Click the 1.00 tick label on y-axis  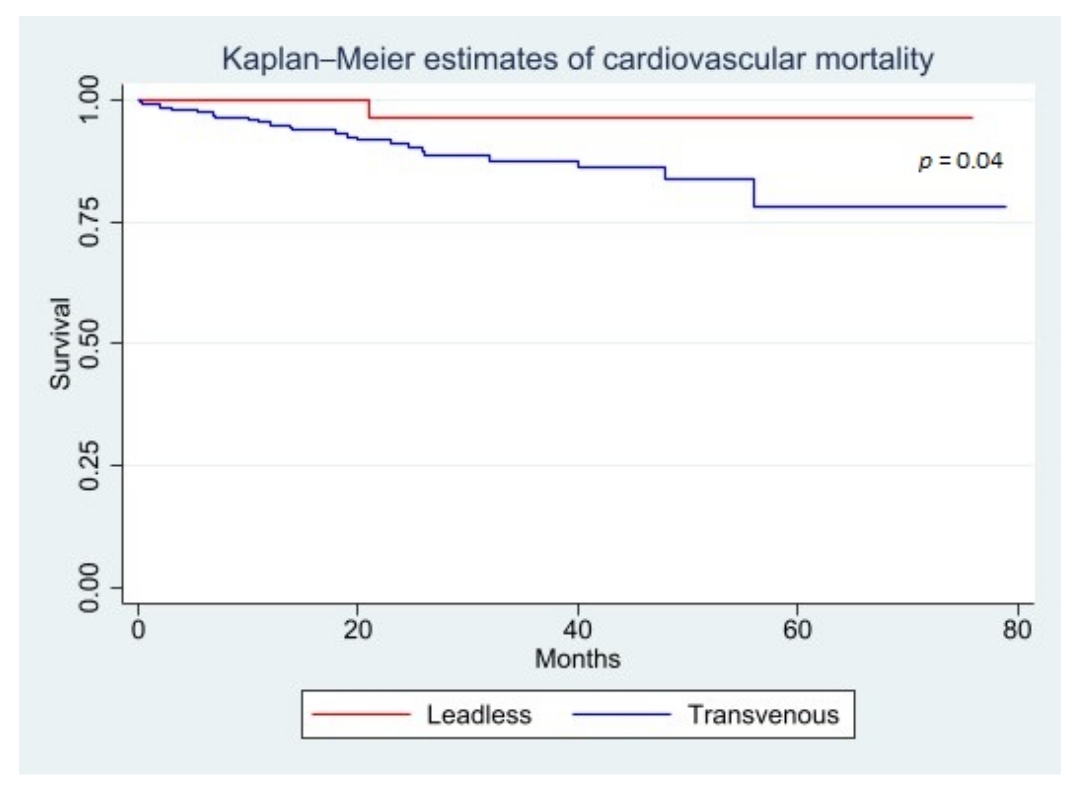point(89,99)
